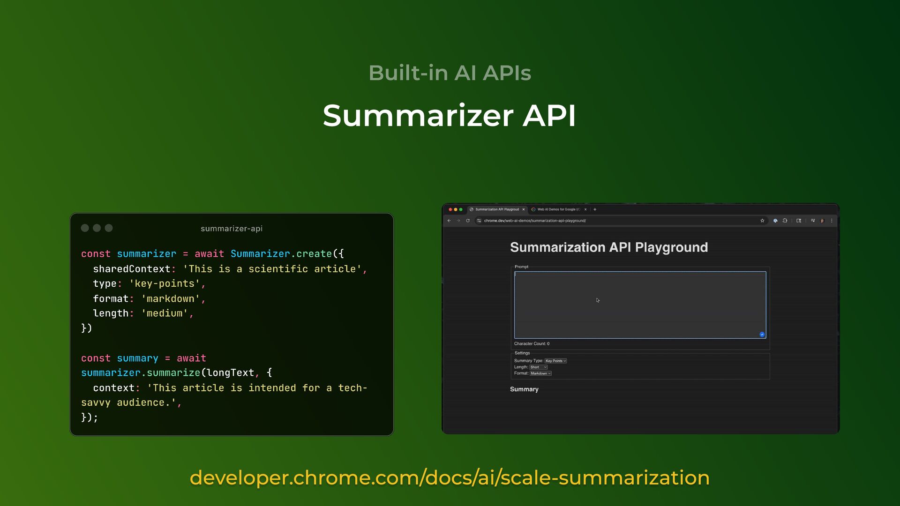Open the Summary Type dropdown
900x506 pixels.
555,361
